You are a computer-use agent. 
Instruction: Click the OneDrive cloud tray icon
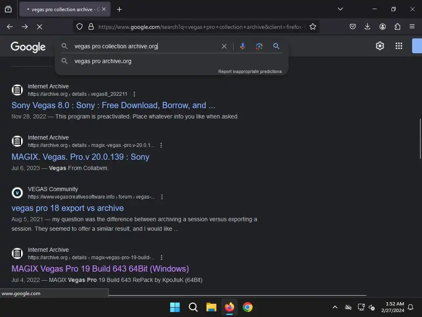click(x=348, y=307)
